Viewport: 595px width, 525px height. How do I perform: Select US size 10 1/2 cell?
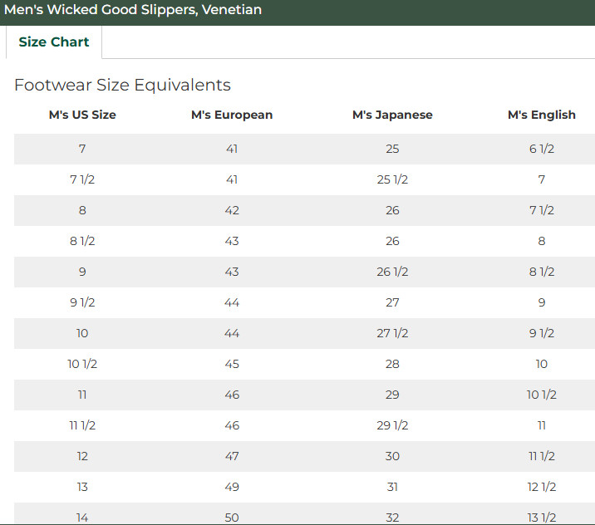point(82,364)
